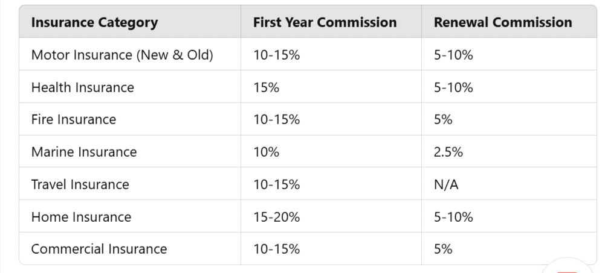Select Marine Insurance first year 10% cell
This screenshot has width=605, height=273.
[267, 152]
